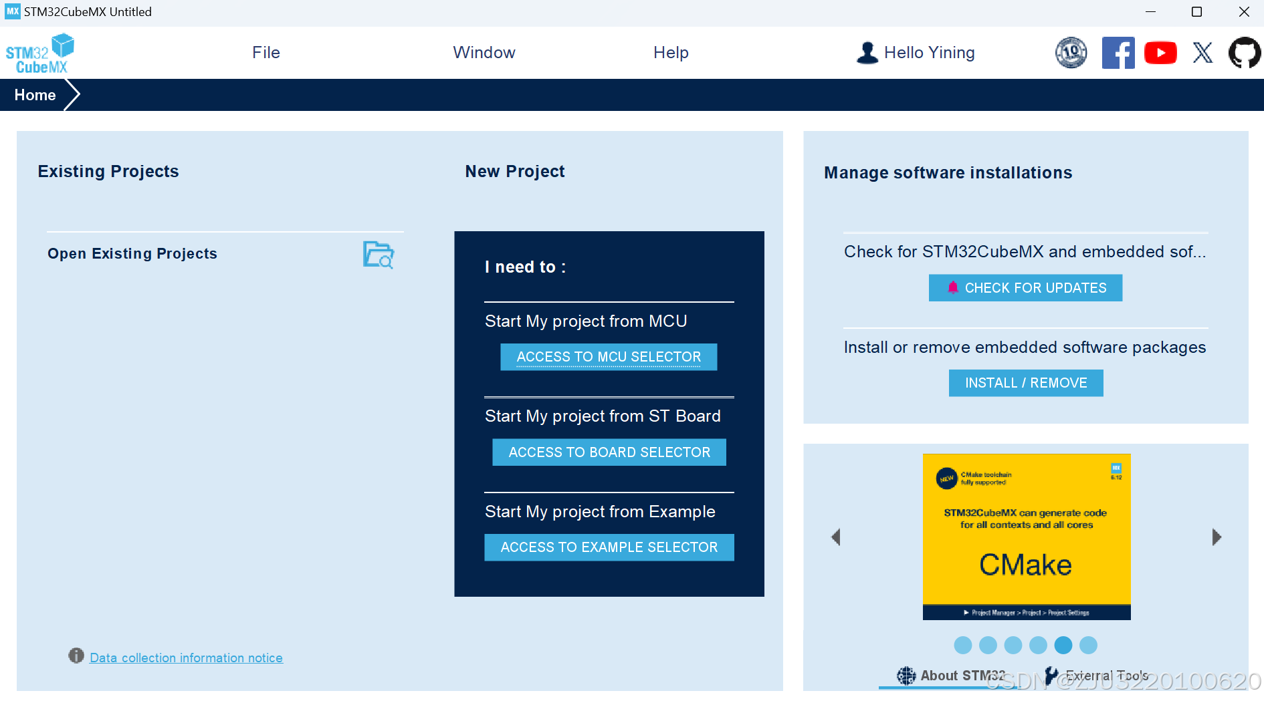The width and height of the screenshot is (1264, 703).
Task: Click INSTALL / REMOVE button
Action: (x=1026, y=383)
